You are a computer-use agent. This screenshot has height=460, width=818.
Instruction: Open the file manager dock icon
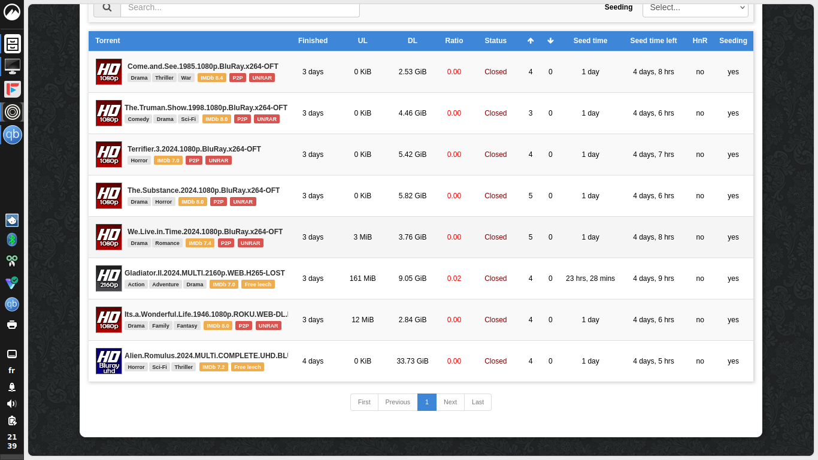12,44
